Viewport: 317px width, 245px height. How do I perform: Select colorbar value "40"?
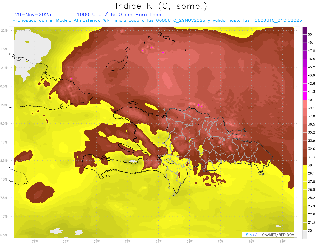coord(310,100)
